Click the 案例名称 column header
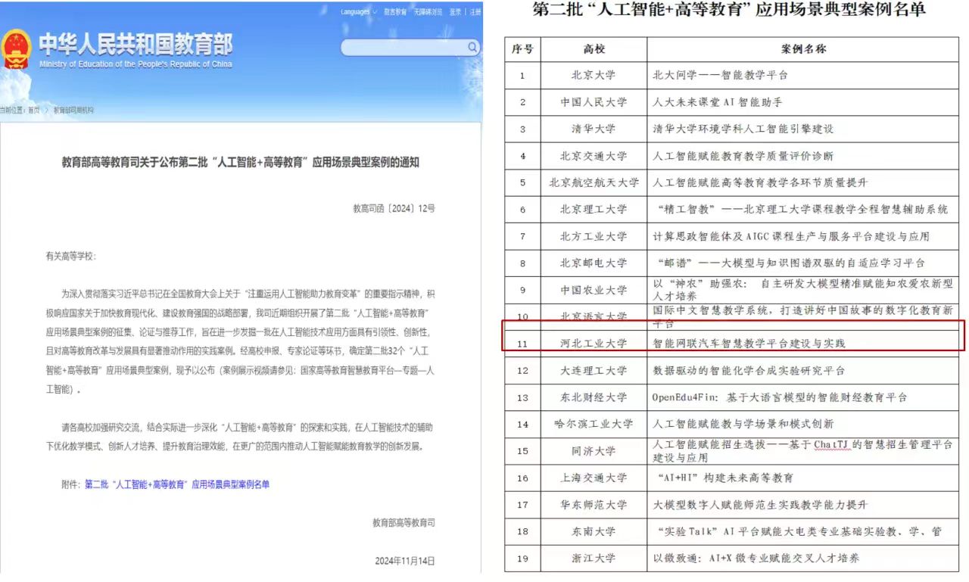 (x=803, y=49)
